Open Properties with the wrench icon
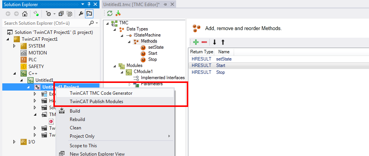This screenshot has width=369, height=156. tap(81, 14)
